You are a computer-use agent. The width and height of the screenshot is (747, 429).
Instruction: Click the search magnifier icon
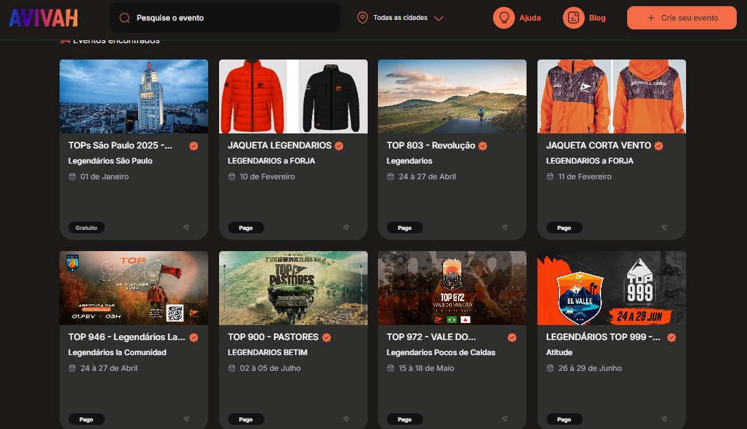[125, 18]
